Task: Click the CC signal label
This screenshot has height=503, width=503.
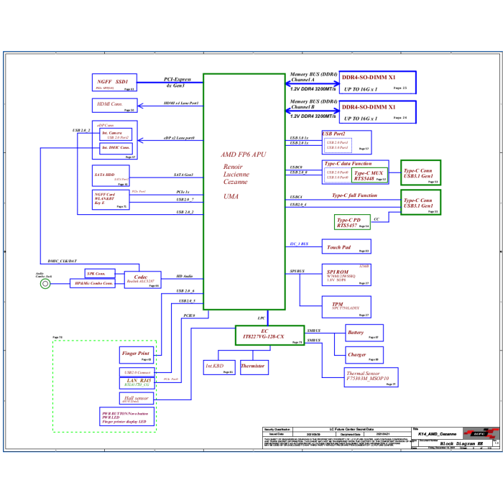Action: click(377, 219)
